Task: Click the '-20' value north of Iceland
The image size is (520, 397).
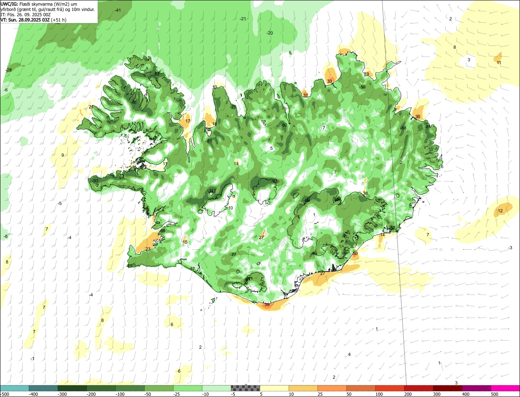Action: 269,33
